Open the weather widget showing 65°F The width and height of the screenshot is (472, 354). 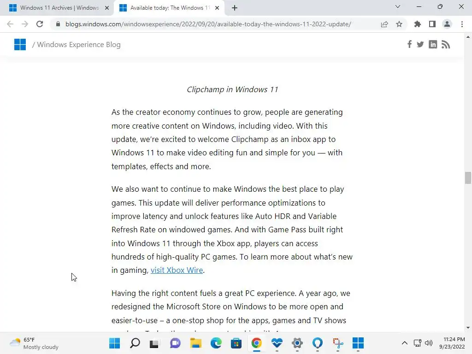34,343
